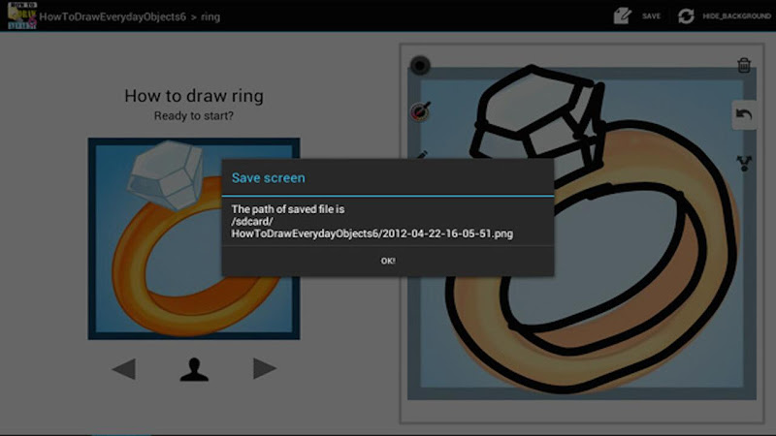Click the 'Ready to start?' text

(x=193, y=115)
